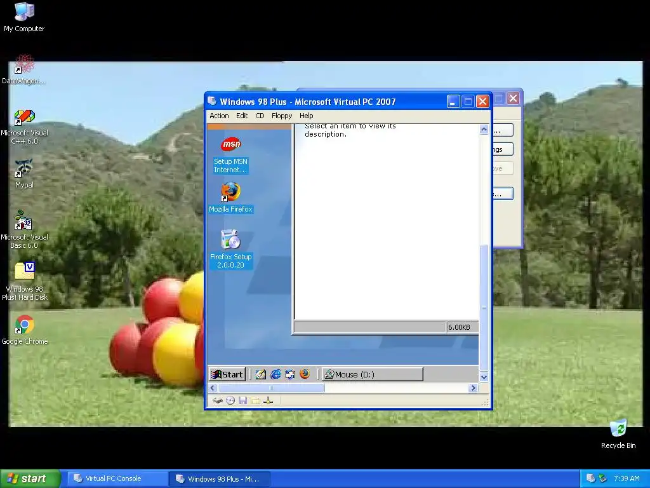Close the Windows 98 Plus Virtual PC window
Image resolution: width=650 pixels, height=488 pixels.
pos(482,102)
